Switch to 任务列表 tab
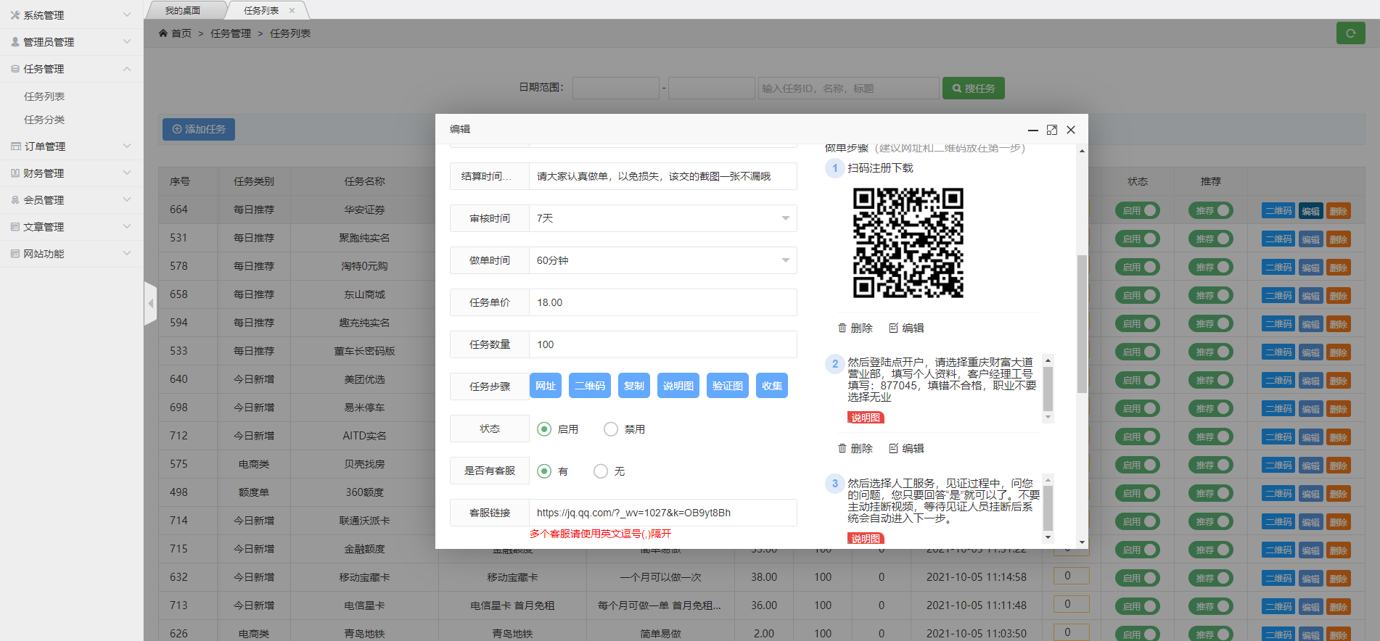Screen dimensions: 1380x641 coord(261,10)
